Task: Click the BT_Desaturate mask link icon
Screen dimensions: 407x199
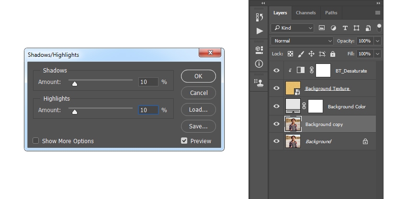Action: [x=312, y=70]
